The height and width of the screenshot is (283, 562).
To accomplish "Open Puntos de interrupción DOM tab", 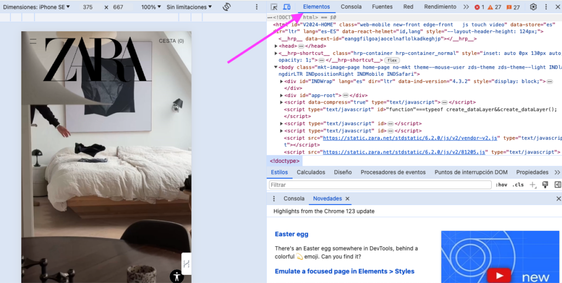I will click(471, 172).
